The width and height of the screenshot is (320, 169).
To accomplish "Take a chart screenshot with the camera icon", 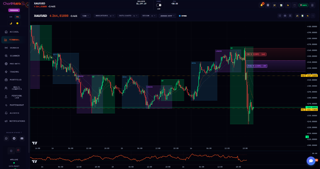I will point(285,16).
